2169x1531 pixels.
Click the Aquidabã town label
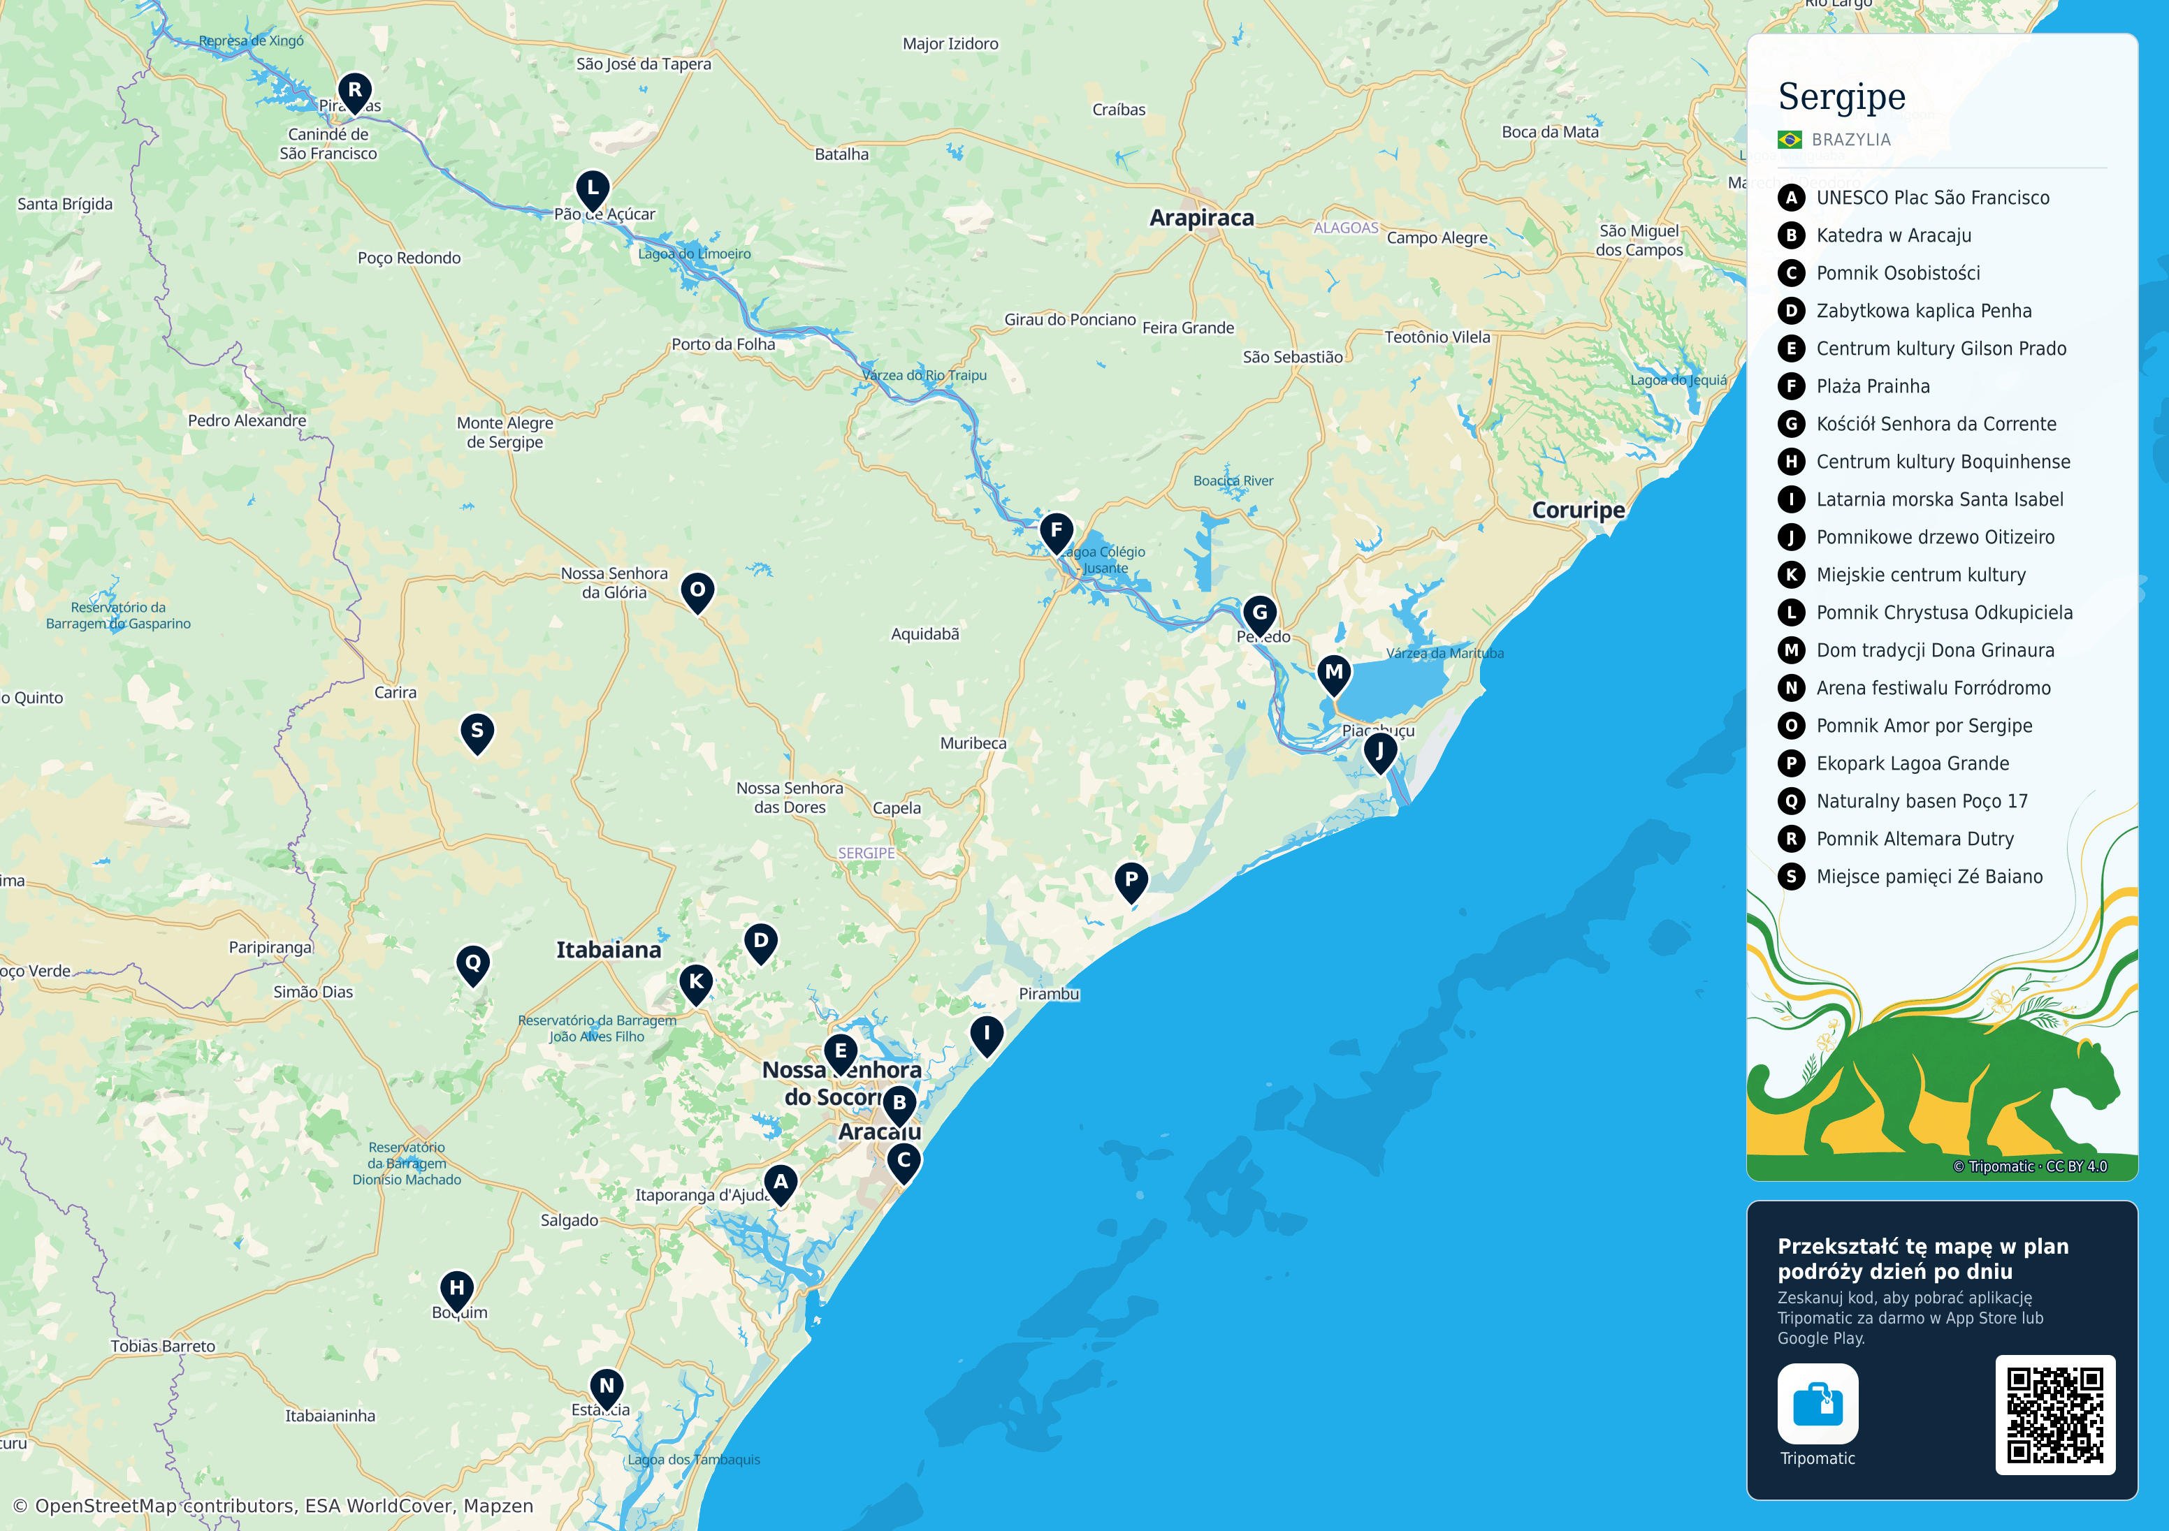pos(925,633)
